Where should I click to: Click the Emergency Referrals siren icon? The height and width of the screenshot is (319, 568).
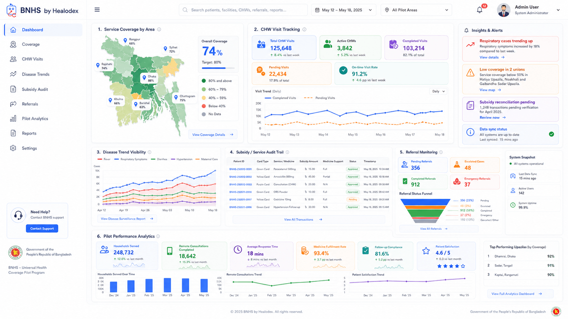(457, 181)
